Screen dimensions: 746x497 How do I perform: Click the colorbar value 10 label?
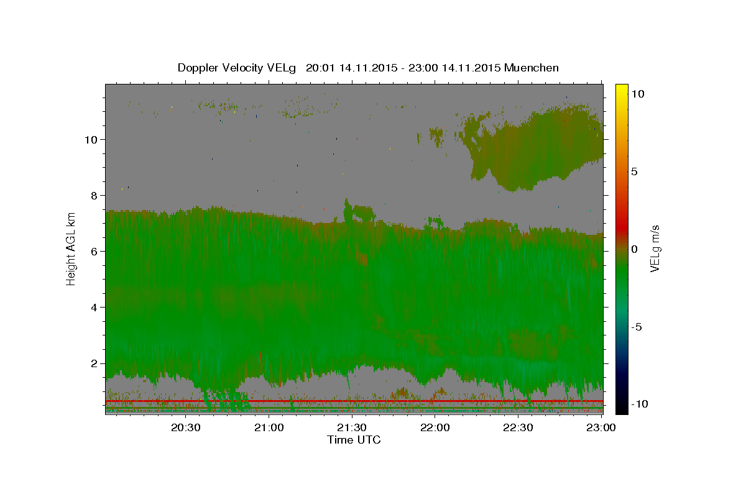tap(638, 94)
